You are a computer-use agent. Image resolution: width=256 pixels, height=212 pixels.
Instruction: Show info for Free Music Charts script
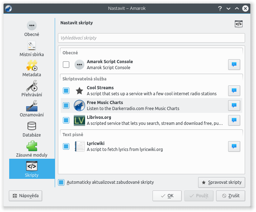pyautogui.click(x=234, y=105)
